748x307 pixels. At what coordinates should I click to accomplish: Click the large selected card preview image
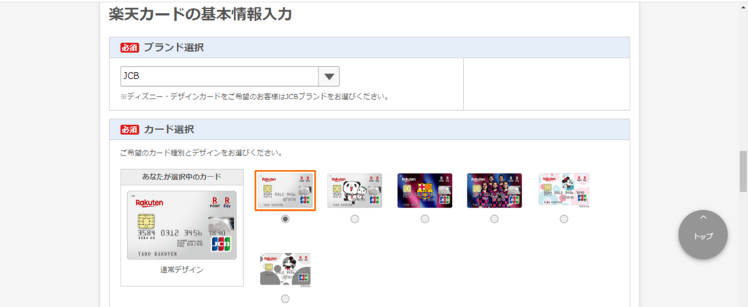coord(182,225)
